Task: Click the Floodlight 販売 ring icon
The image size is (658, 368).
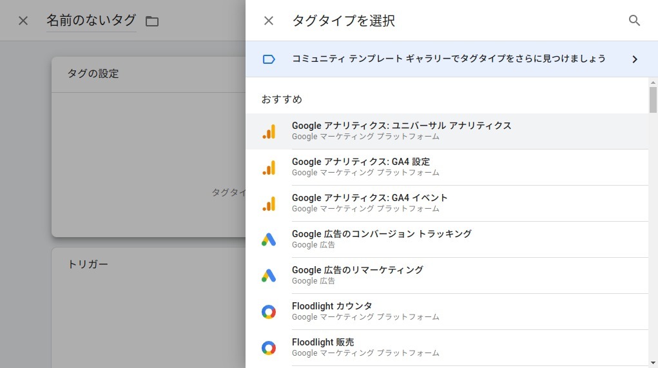Action: point(269,348)
